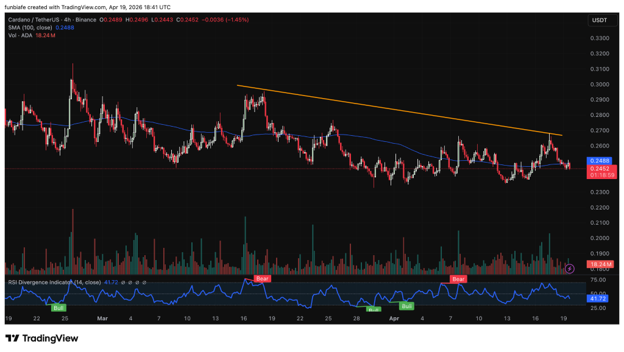Click the second red Bear label near April 7
Image resolution: width=624 pixels, height=352 pixels.
click(x=458, y=279)
